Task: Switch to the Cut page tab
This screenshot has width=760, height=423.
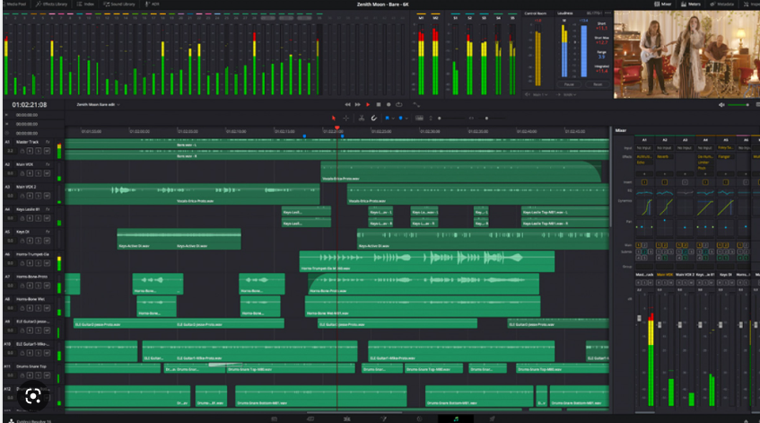Action: click(x=310, y=419)
